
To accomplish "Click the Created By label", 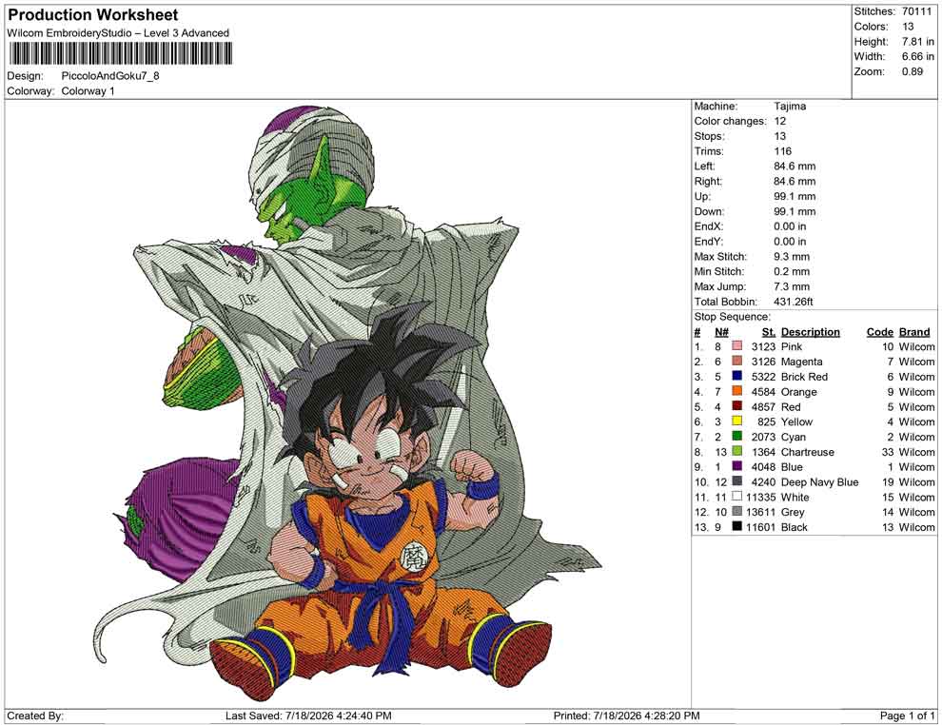I will tap(35, 715).
